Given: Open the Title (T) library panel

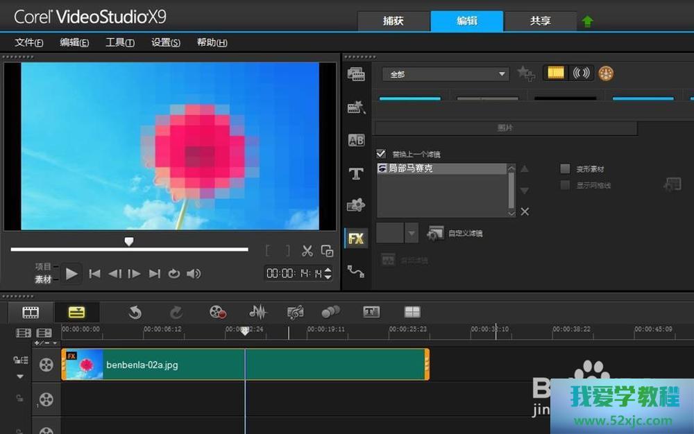Looking at the screenshot, I should 356,174.
